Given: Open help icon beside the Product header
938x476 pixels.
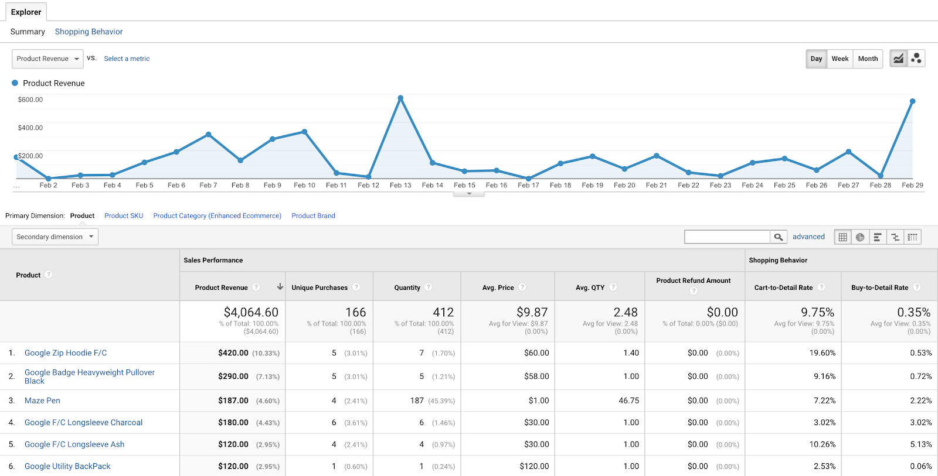Looking at the screenshot, I should click(49, 275).
